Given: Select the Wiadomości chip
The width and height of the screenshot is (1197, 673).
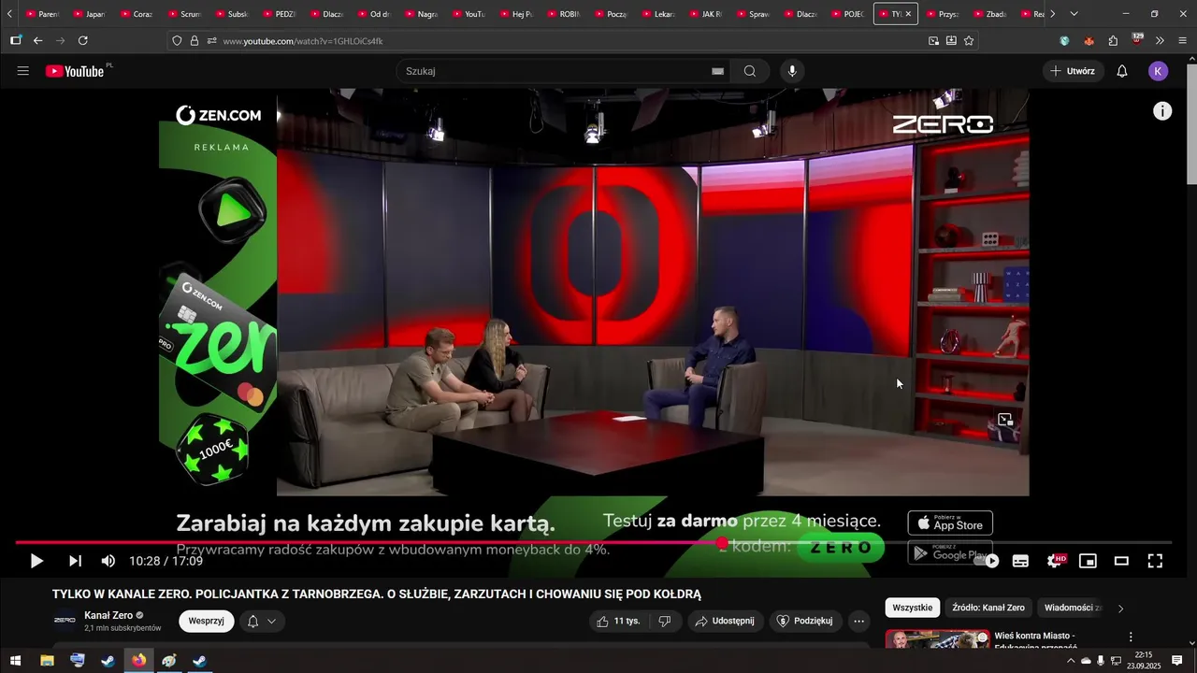Looking at the screenshot, I should (1073, 608).
